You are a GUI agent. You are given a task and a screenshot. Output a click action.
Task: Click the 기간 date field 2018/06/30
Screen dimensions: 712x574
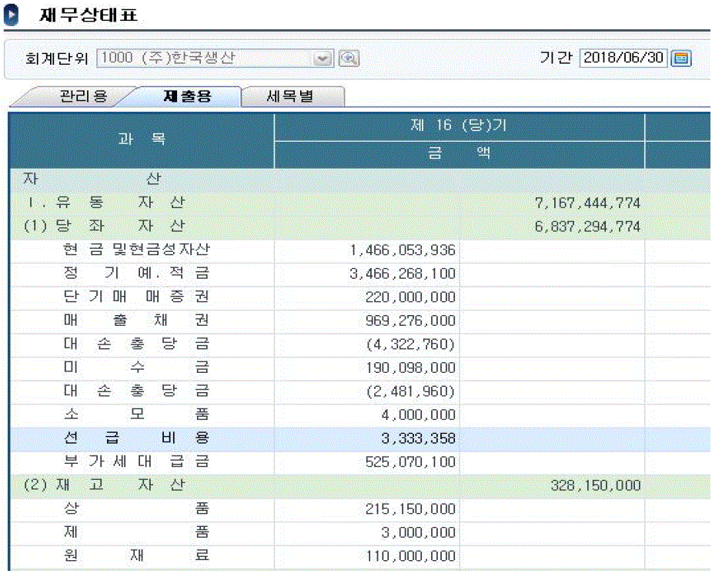[x=623, y=59]
